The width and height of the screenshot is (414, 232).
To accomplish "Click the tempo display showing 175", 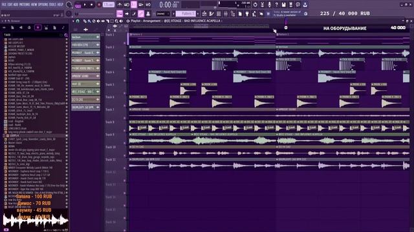I will click(109, 5).
